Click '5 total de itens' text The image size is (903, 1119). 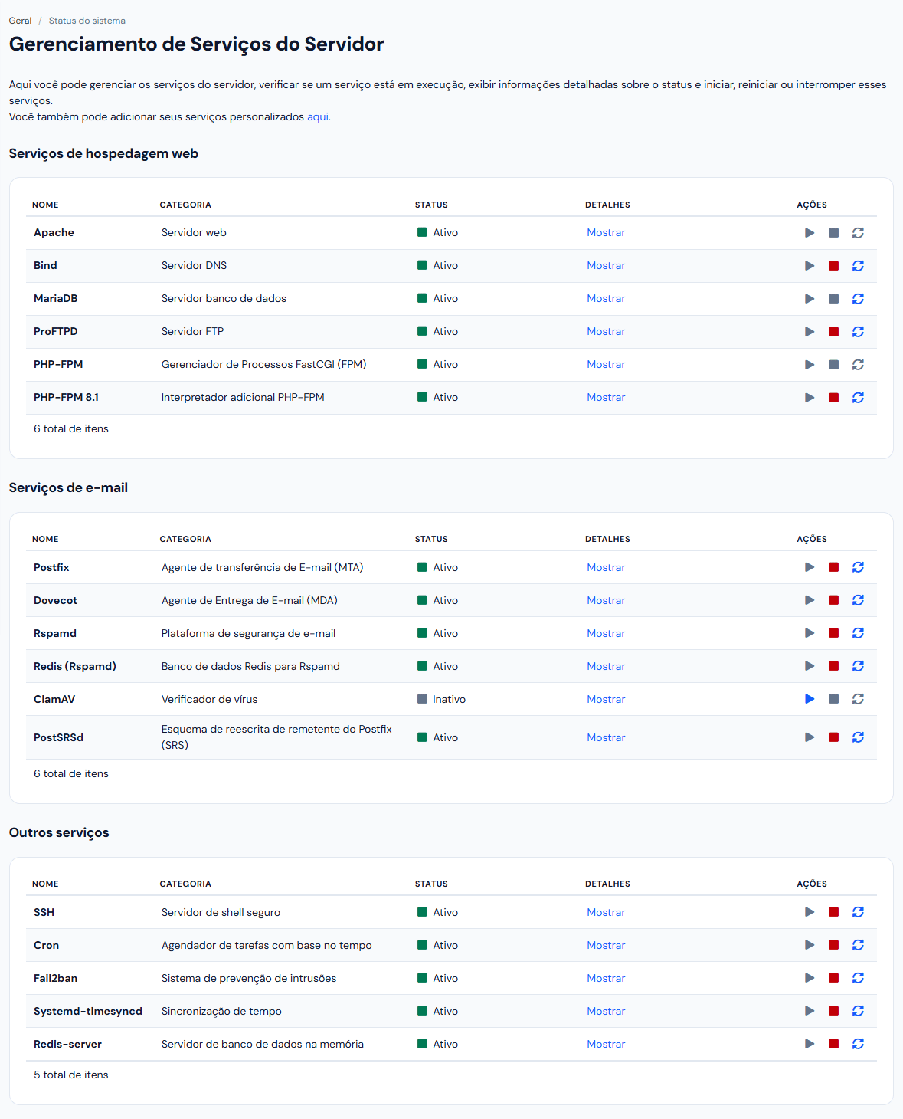point(71,1075)
